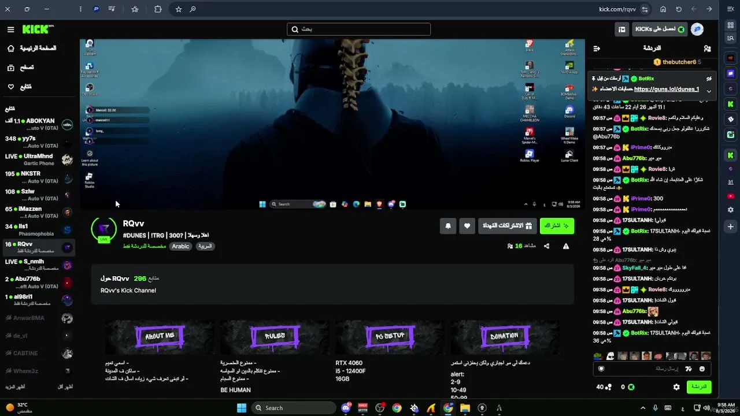This screenshot has height=416, width=740.
Task: Focus the browser address bar kick.com/rqvv
Action: [617, 9]
